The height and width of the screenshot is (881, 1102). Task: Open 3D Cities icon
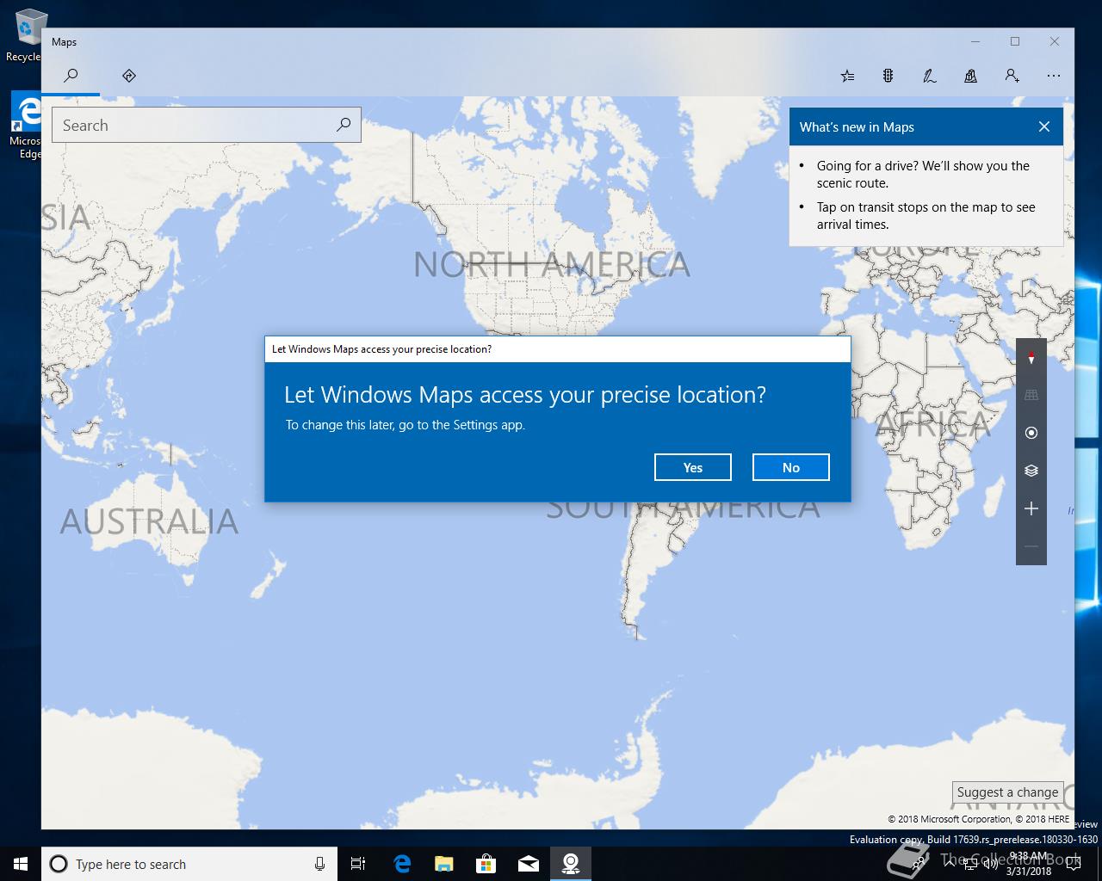pos(970,76)
